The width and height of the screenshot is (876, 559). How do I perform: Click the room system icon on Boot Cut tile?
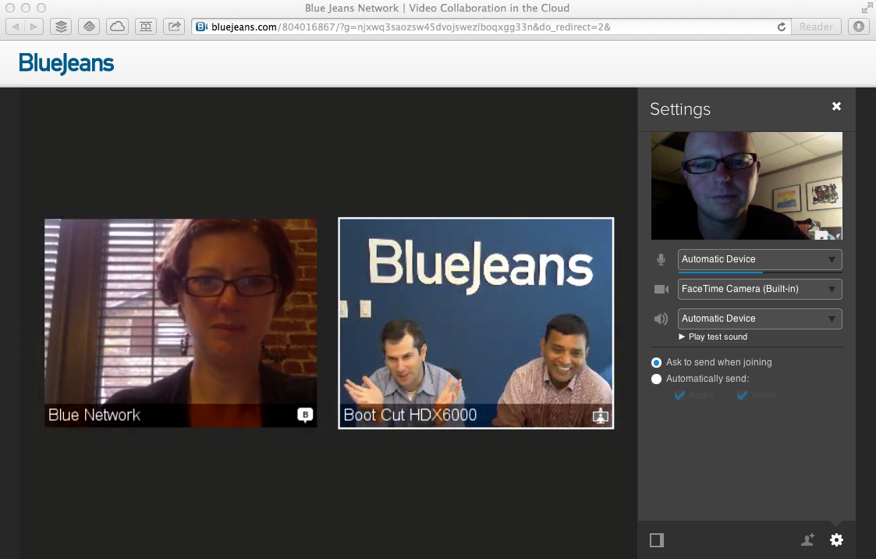601,416
